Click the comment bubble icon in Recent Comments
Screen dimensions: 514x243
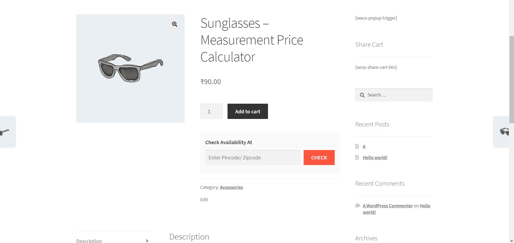coord(357,205)
